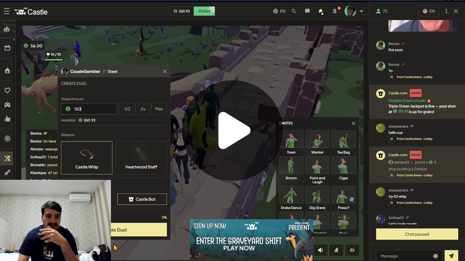
Task: Open favorites heart icon in sidebar
Action: [7, 90]
